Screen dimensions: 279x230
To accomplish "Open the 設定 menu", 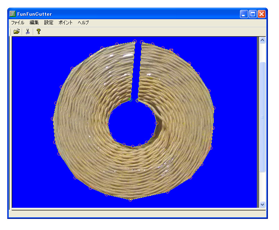I will click(49, 23).
